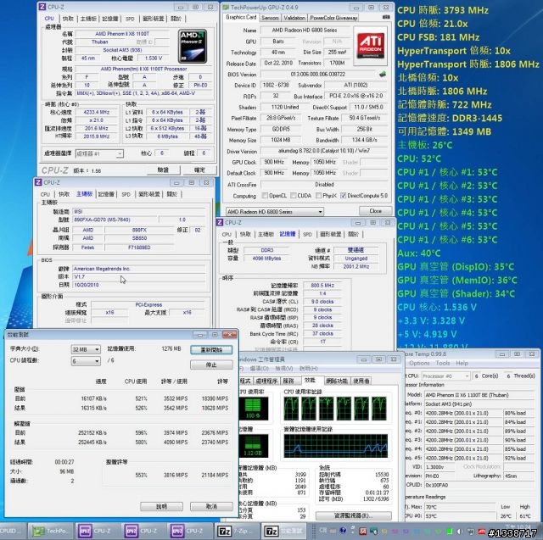Select 圖形裝置 tab in the CPU-Z memory window

pos(330,234)
